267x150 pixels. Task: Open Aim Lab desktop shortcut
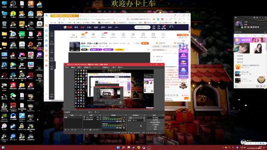tap(4, 65)
